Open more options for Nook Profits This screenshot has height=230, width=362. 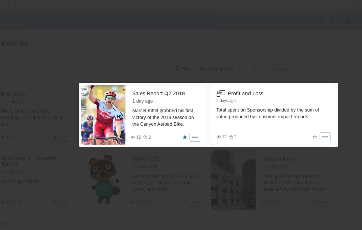coord(195,202)
